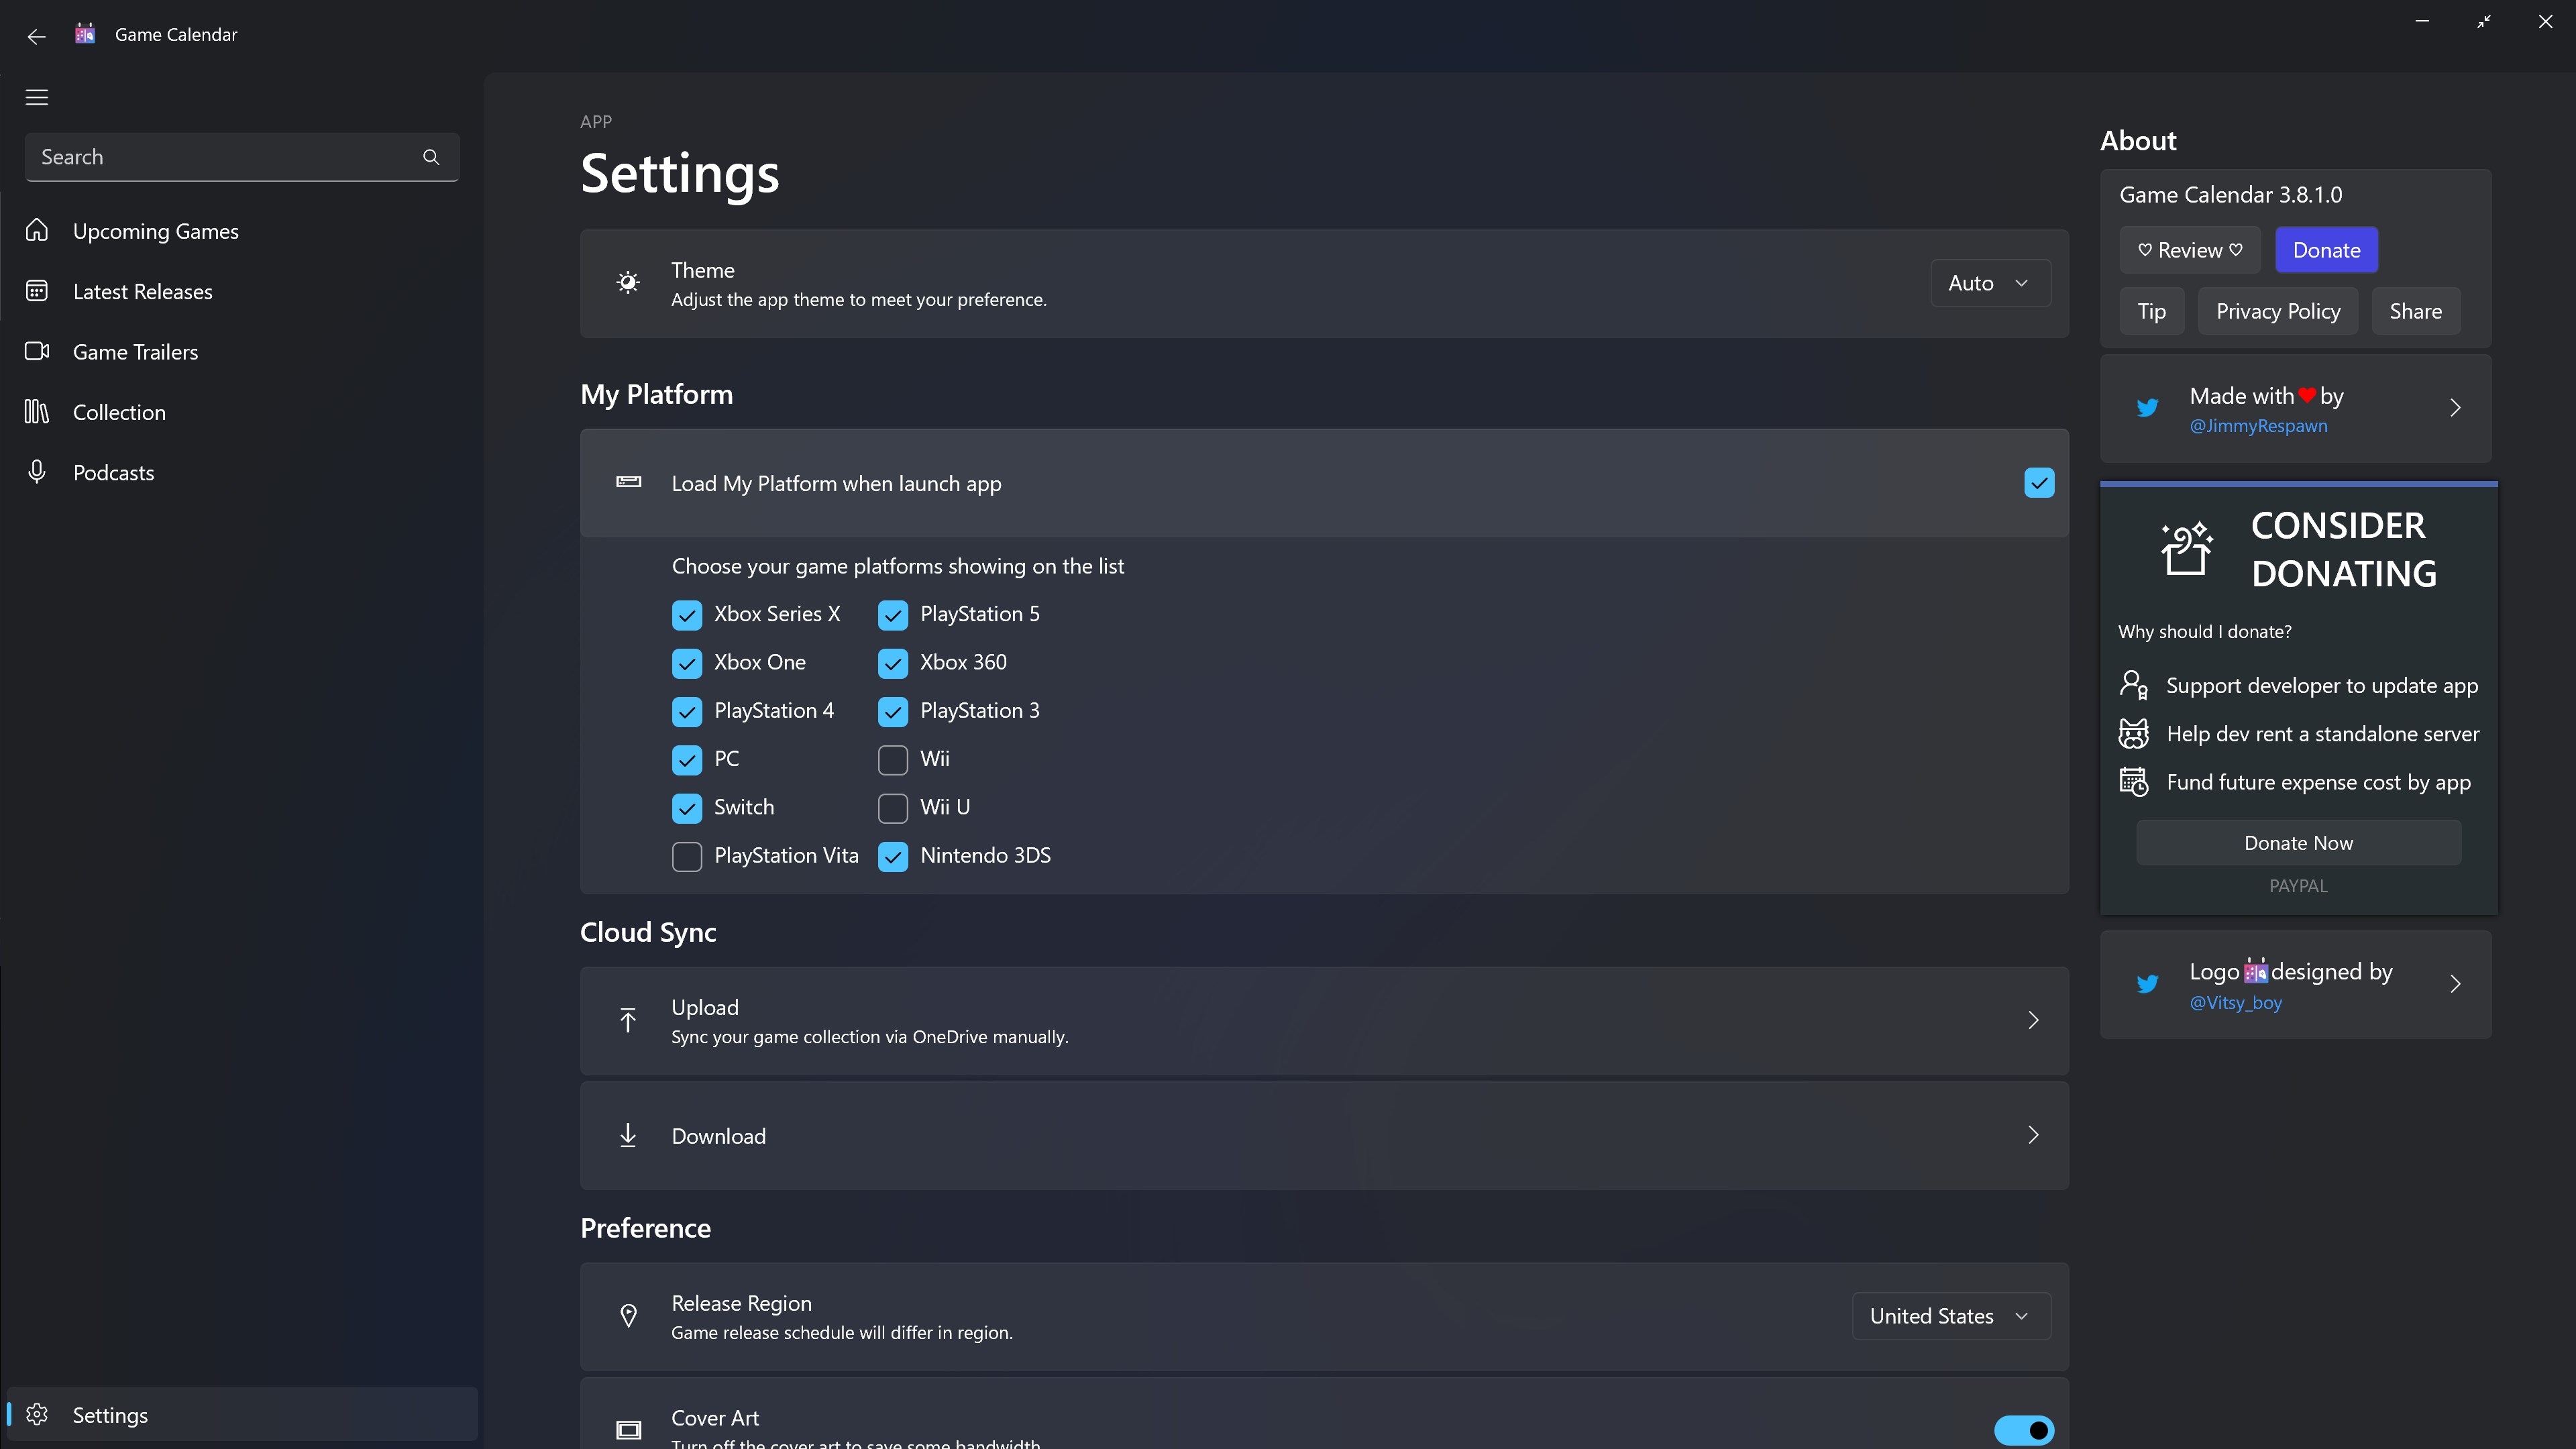The width and height of the screenshot is (2576, 1449).
Task: Click the Upload arrow icon
Action: [x=628, y=1020]
